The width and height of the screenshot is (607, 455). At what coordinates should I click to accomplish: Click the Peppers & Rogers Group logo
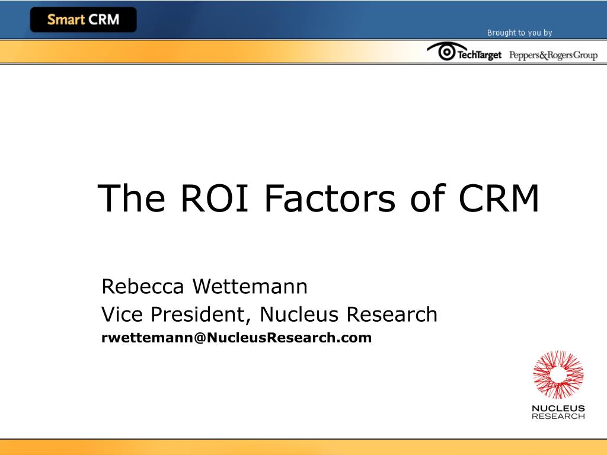[x=553, y=55]
